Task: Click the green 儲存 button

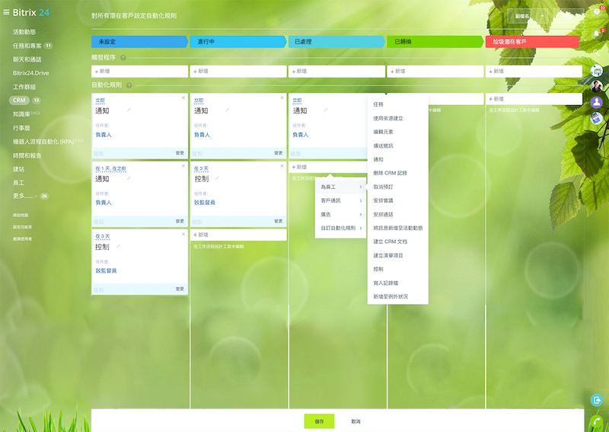Action: click(x=319, y=421)
